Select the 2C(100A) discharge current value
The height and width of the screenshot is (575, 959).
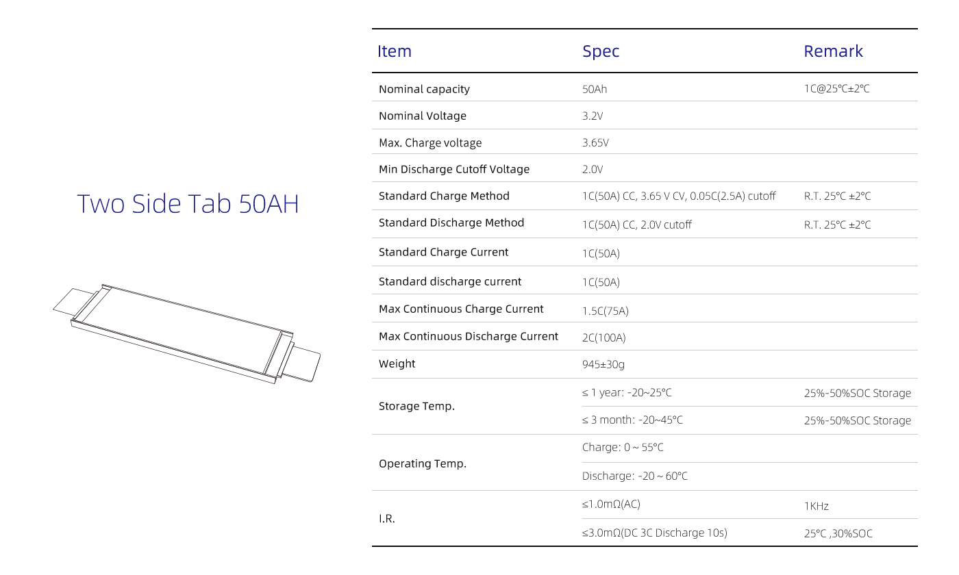(x=604, y=337)
